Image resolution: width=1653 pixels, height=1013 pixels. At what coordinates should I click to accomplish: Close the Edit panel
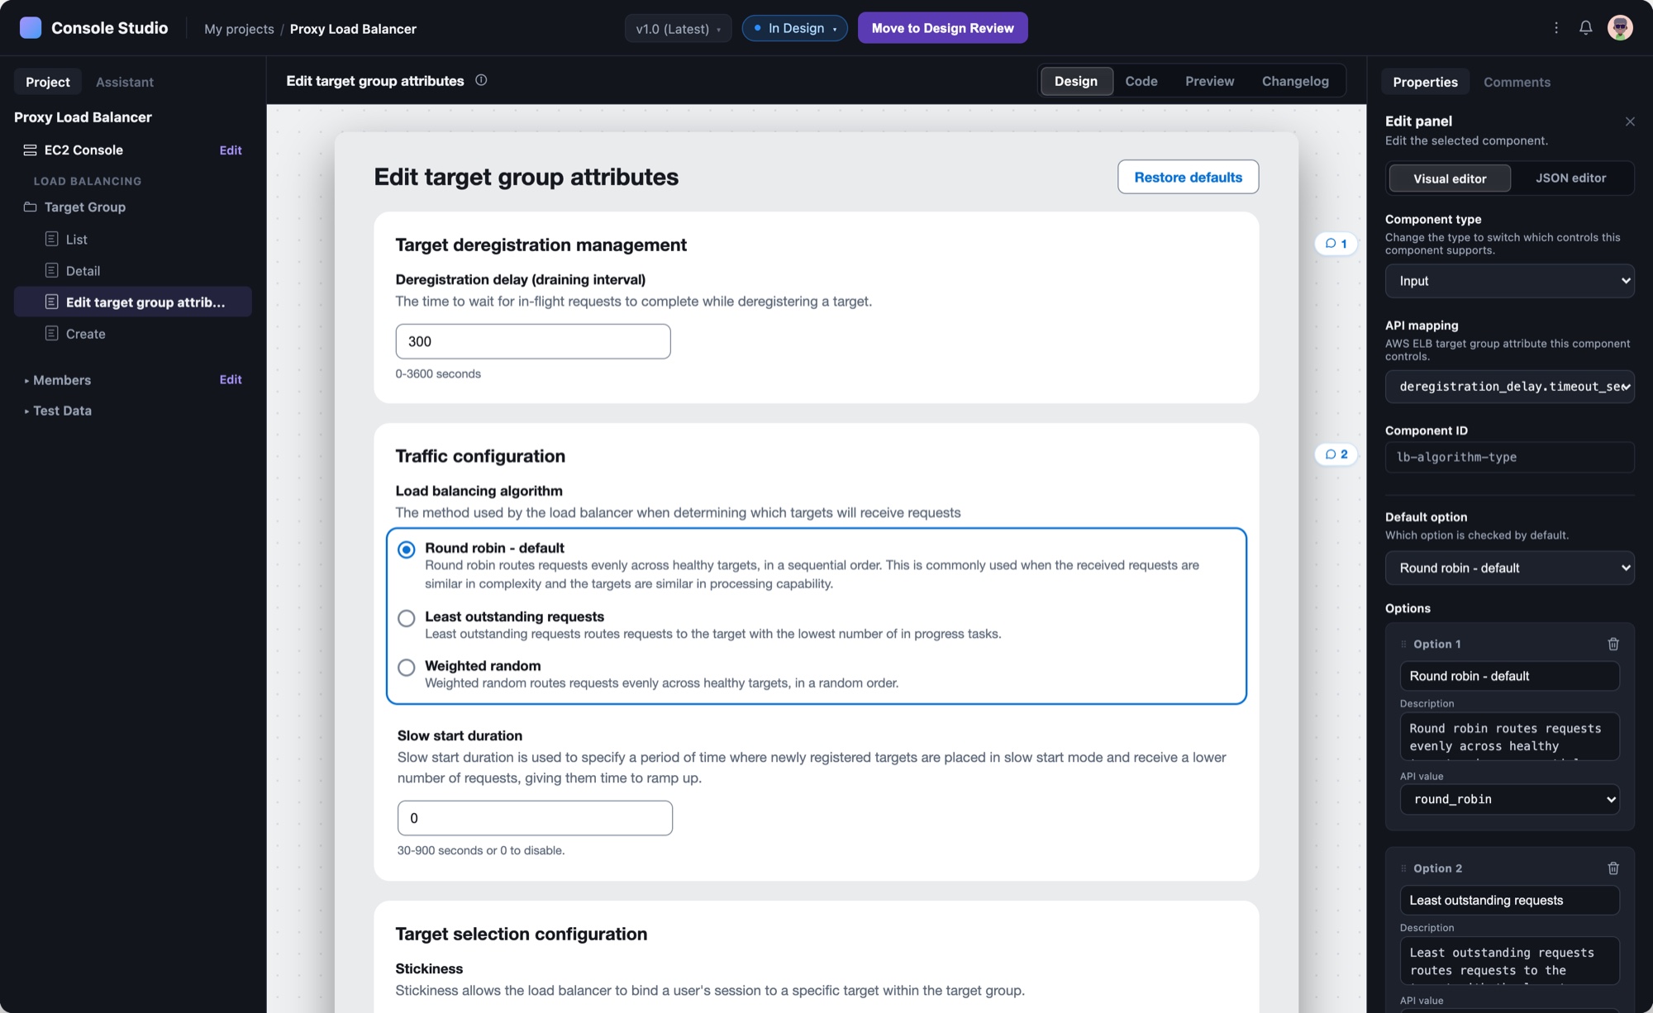1630,121
